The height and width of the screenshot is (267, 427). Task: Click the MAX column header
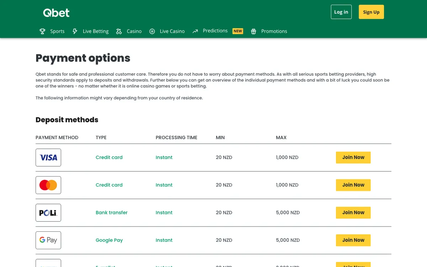point(281,137)
